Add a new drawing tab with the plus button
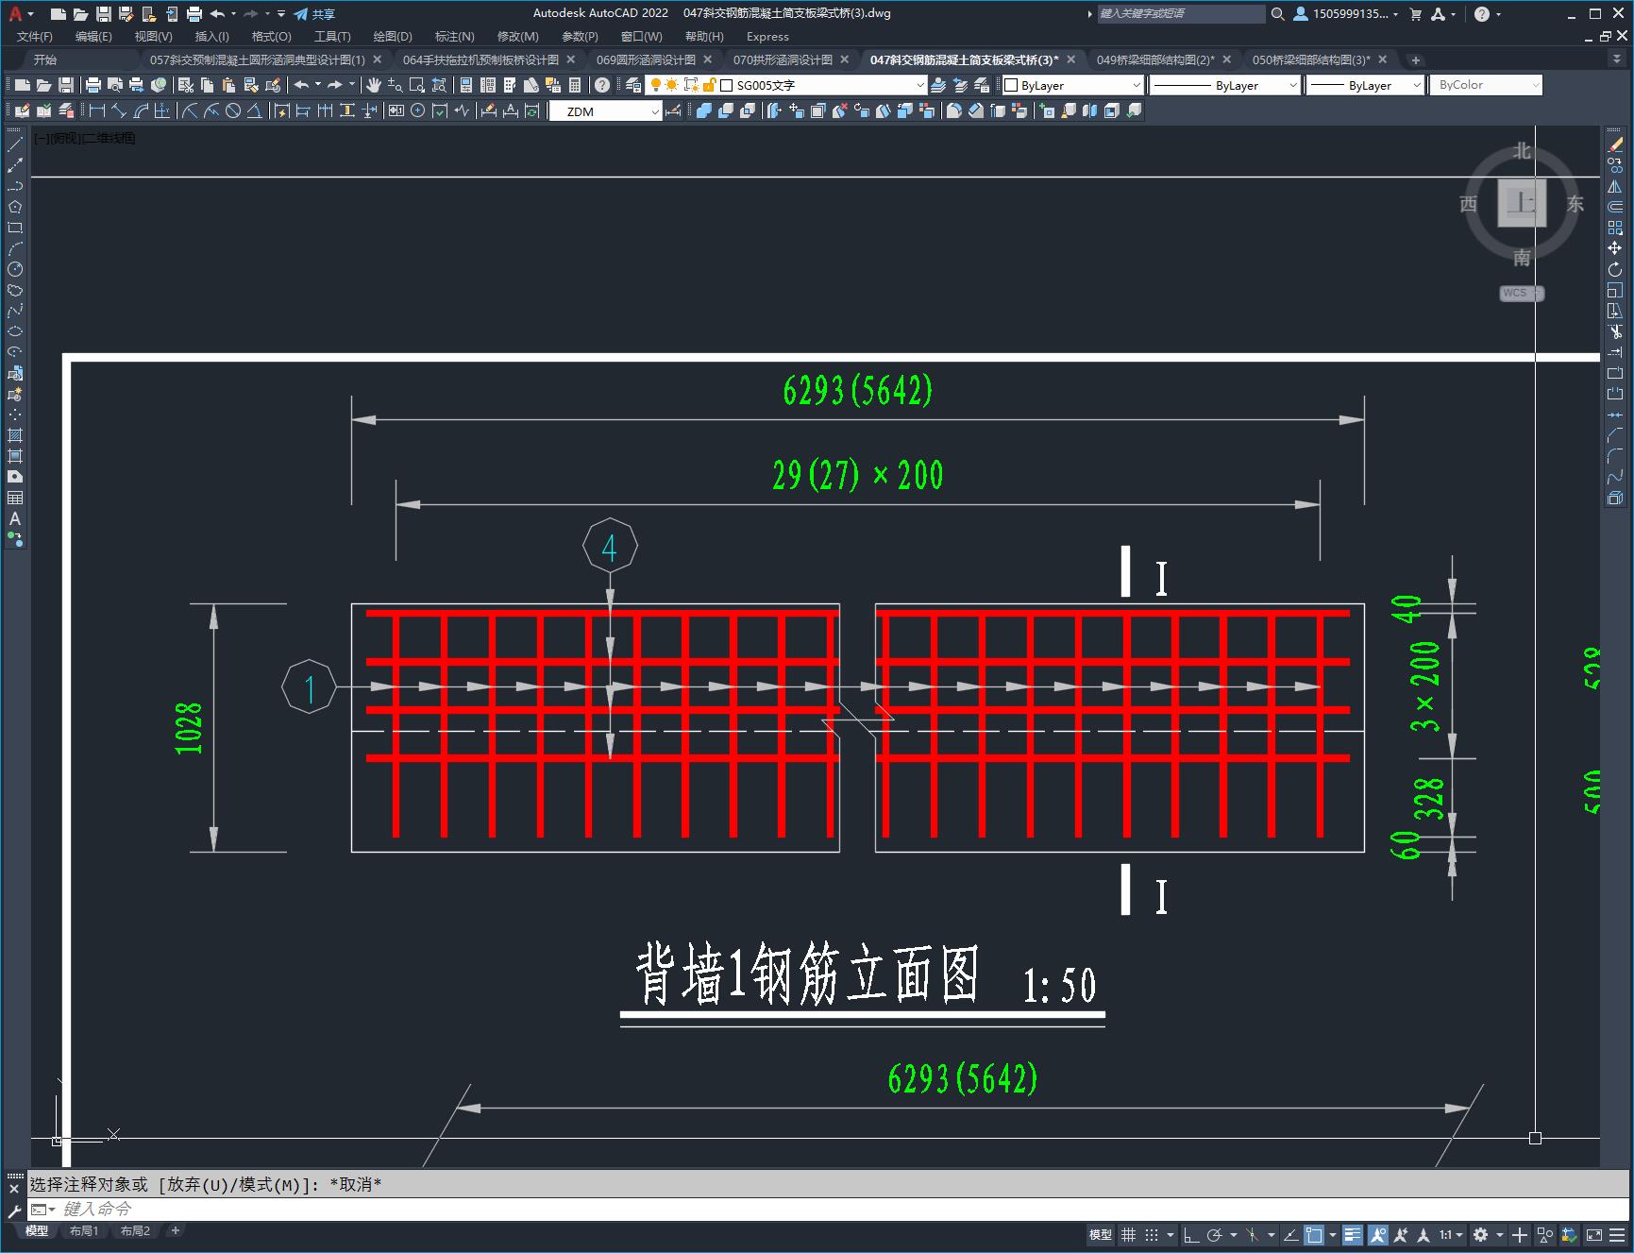This screenshot has height=1253, width=1634. (x=1415, y=59)
